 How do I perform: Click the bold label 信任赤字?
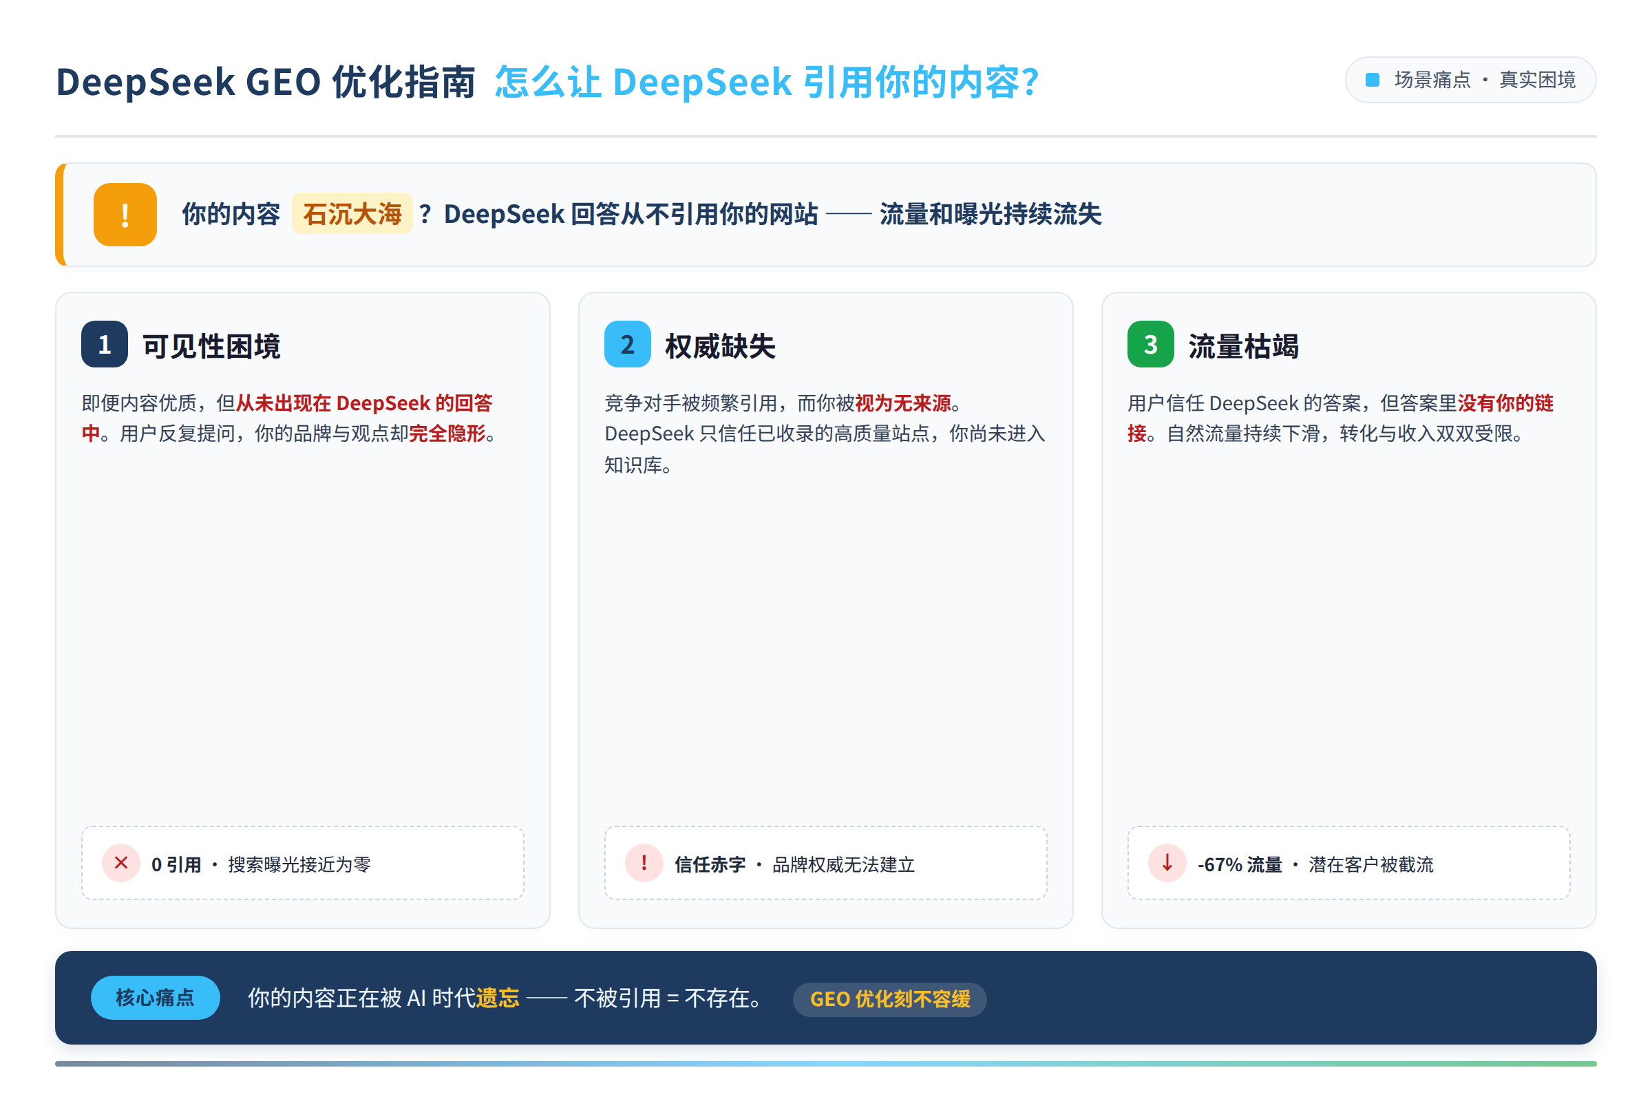pos(710,864)
